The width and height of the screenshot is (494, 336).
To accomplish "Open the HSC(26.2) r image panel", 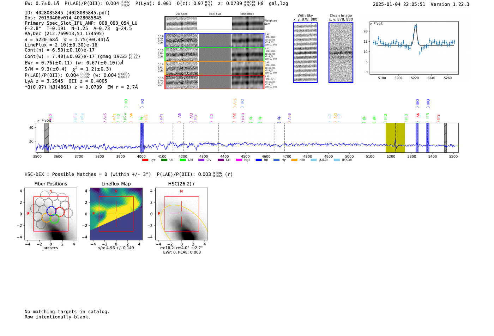I will click(x=181, y=214).
